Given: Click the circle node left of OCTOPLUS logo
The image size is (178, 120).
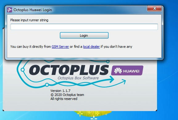Looking at the screenshot, I should (x=23, y=70).
